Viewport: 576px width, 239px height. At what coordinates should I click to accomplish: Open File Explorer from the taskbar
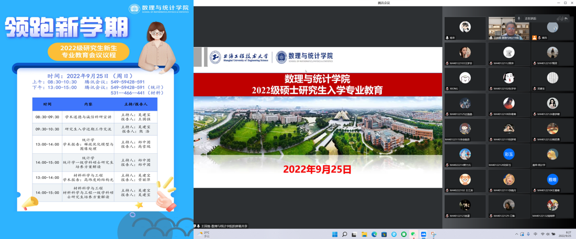[x=364, y=234]
